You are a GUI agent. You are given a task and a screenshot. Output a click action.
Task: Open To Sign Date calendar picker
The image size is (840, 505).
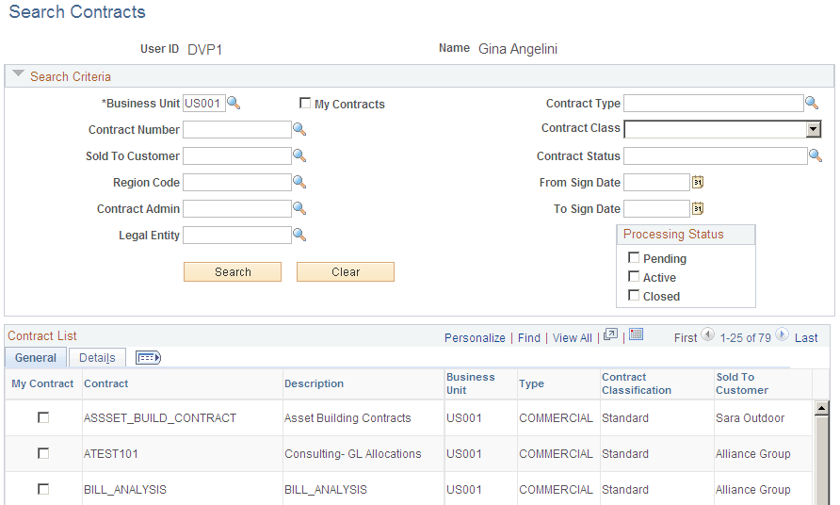tap(698, 208)
